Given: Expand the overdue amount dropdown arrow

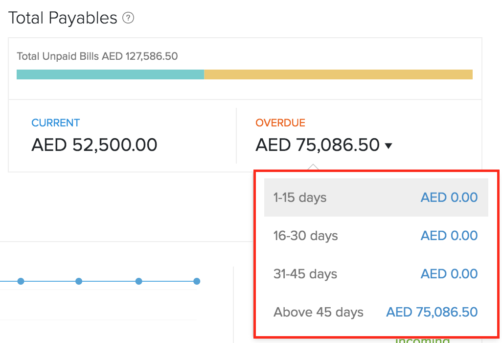Looking at the screenshot, I should pos(388,146).
